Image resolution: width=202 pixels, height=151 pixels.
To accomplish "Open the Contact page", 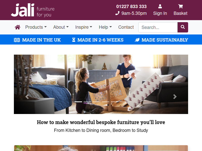I will tap(126, 27).
